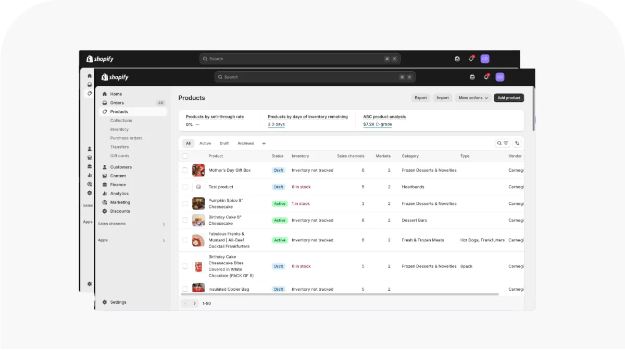This screenshot has height=350, width=625.
Task: Open the CD account avatar in front window
Action: [x=500, y=77]
